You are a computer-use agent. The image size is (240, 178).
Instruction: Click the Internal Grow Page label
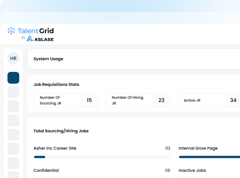coord(198,148)
